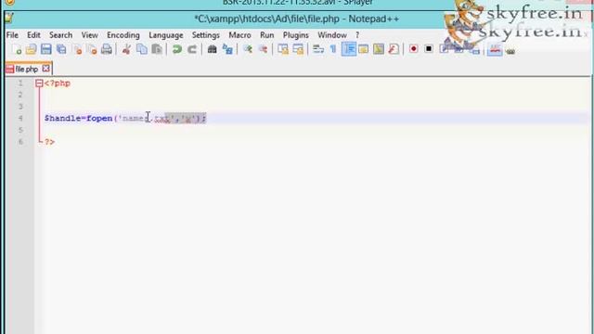
Task: Click the fopen function name
Action: click(99, 118)
